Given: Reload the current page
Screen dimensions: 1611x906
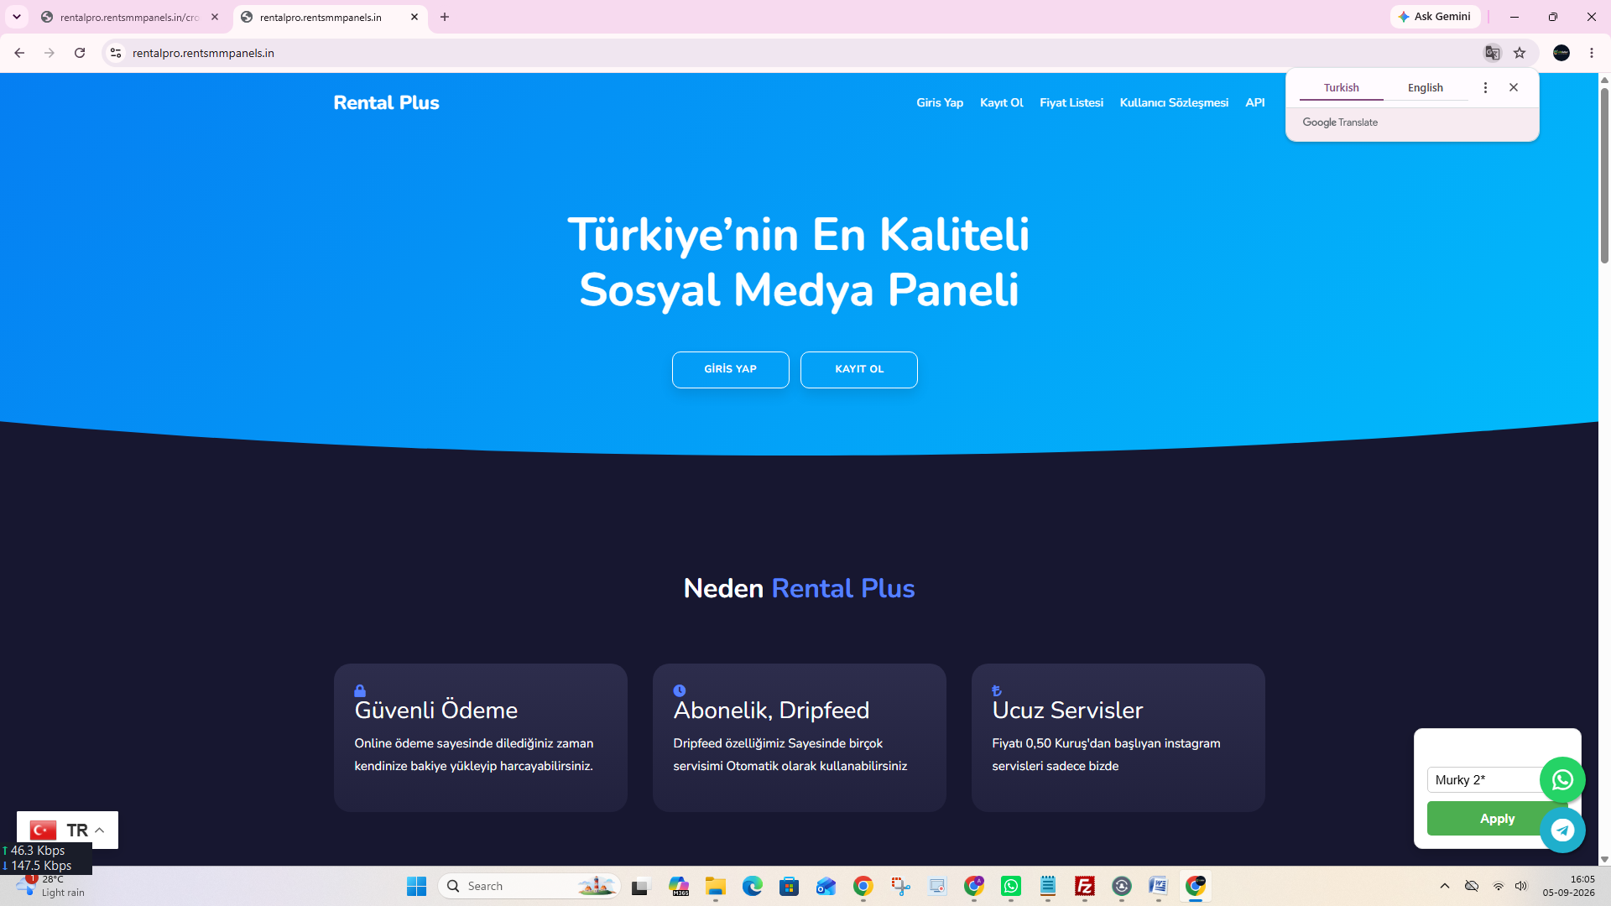Looking at the screenshot, I should click(x=80, y=53).
